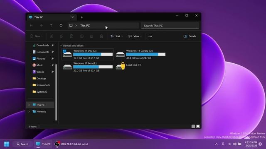Image resolution: width=266 pixels, height=149 pixels.
Task: Open the View dropdown
Action: 135,36
